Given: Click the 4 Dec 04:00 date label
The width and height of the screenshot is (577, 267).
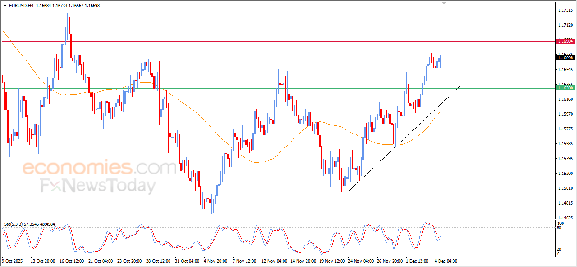Looking at the screenshot, I should point(446,261).
